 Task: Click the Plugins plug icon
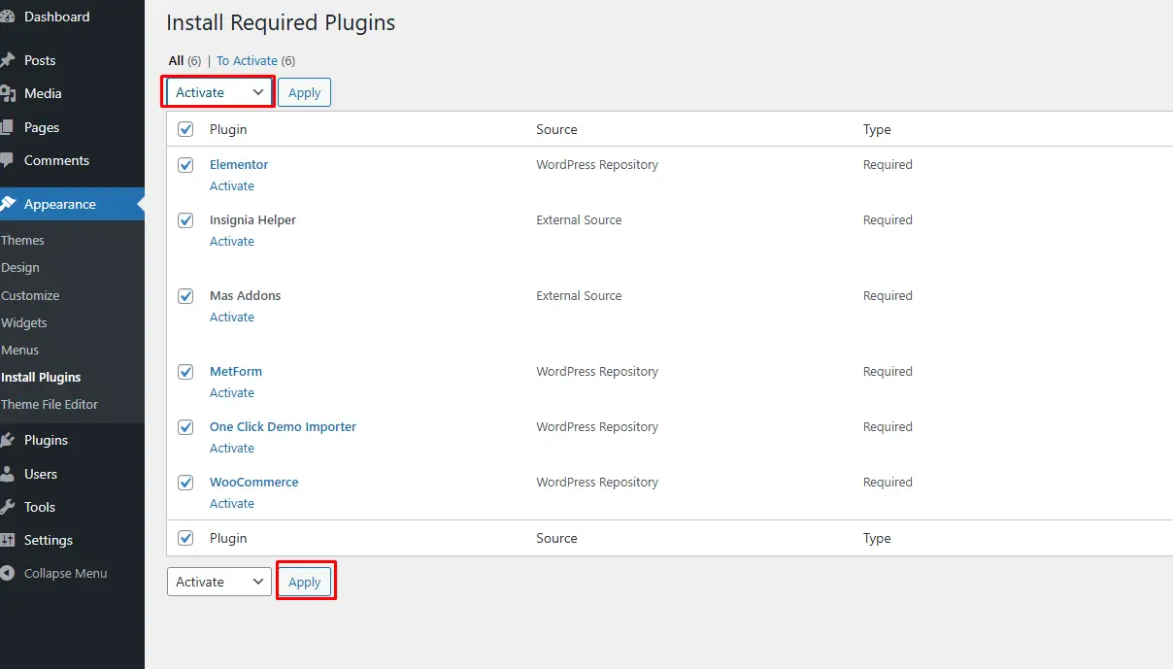(x=7, y=440)
